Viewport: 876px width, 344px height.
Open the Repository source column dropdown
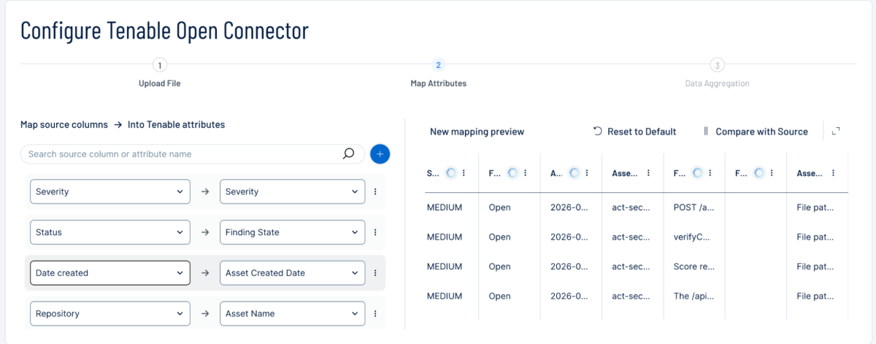pos(110,314)
